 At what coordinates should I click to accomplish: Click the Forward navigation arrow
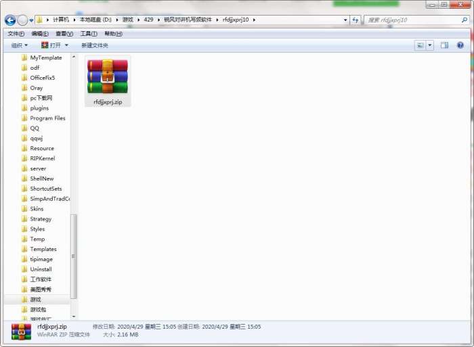[x=22, y=20]
